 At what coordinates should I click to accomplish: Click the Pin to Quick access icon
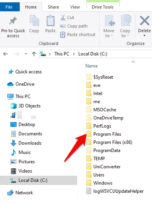[x=13, y=21]
